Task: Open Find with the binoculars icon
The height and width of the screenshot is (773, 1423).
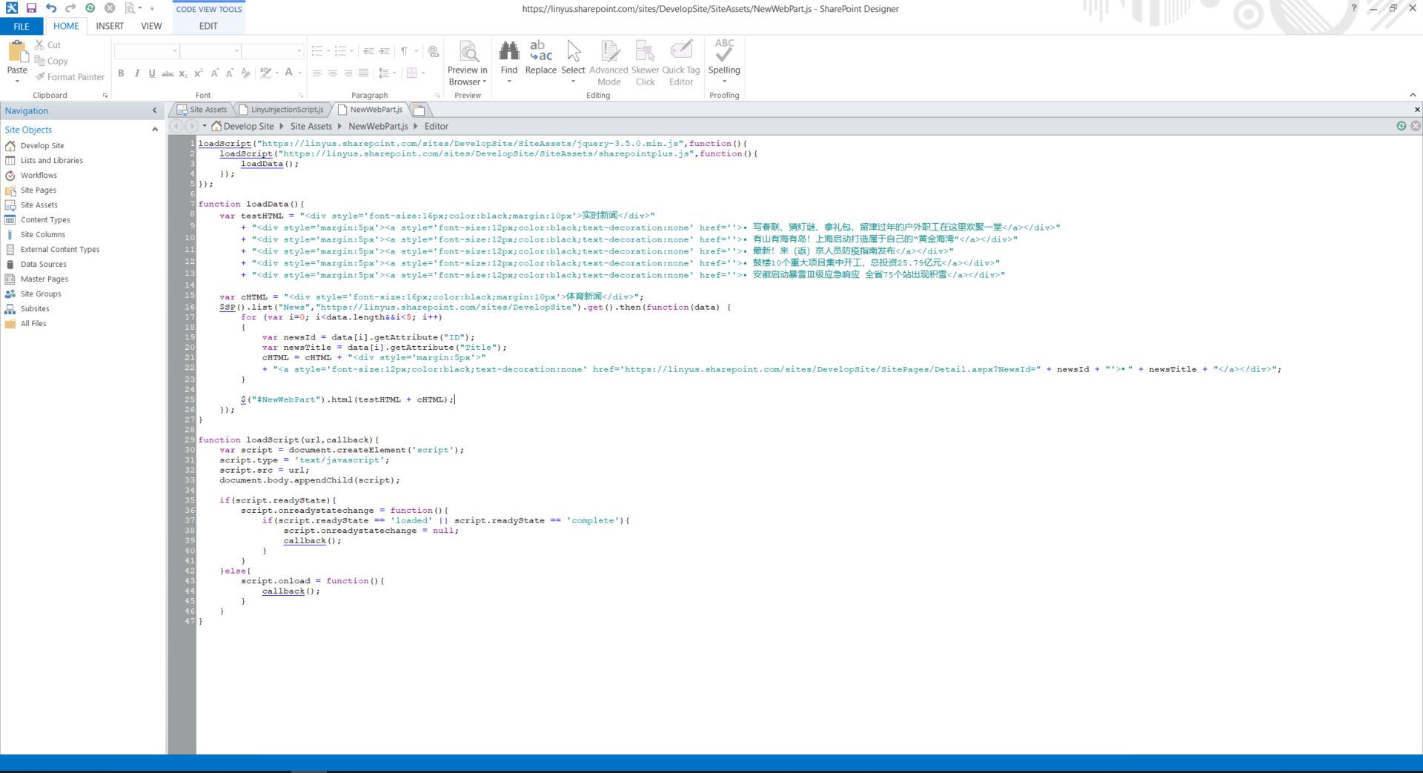Action: coord(509,51)
